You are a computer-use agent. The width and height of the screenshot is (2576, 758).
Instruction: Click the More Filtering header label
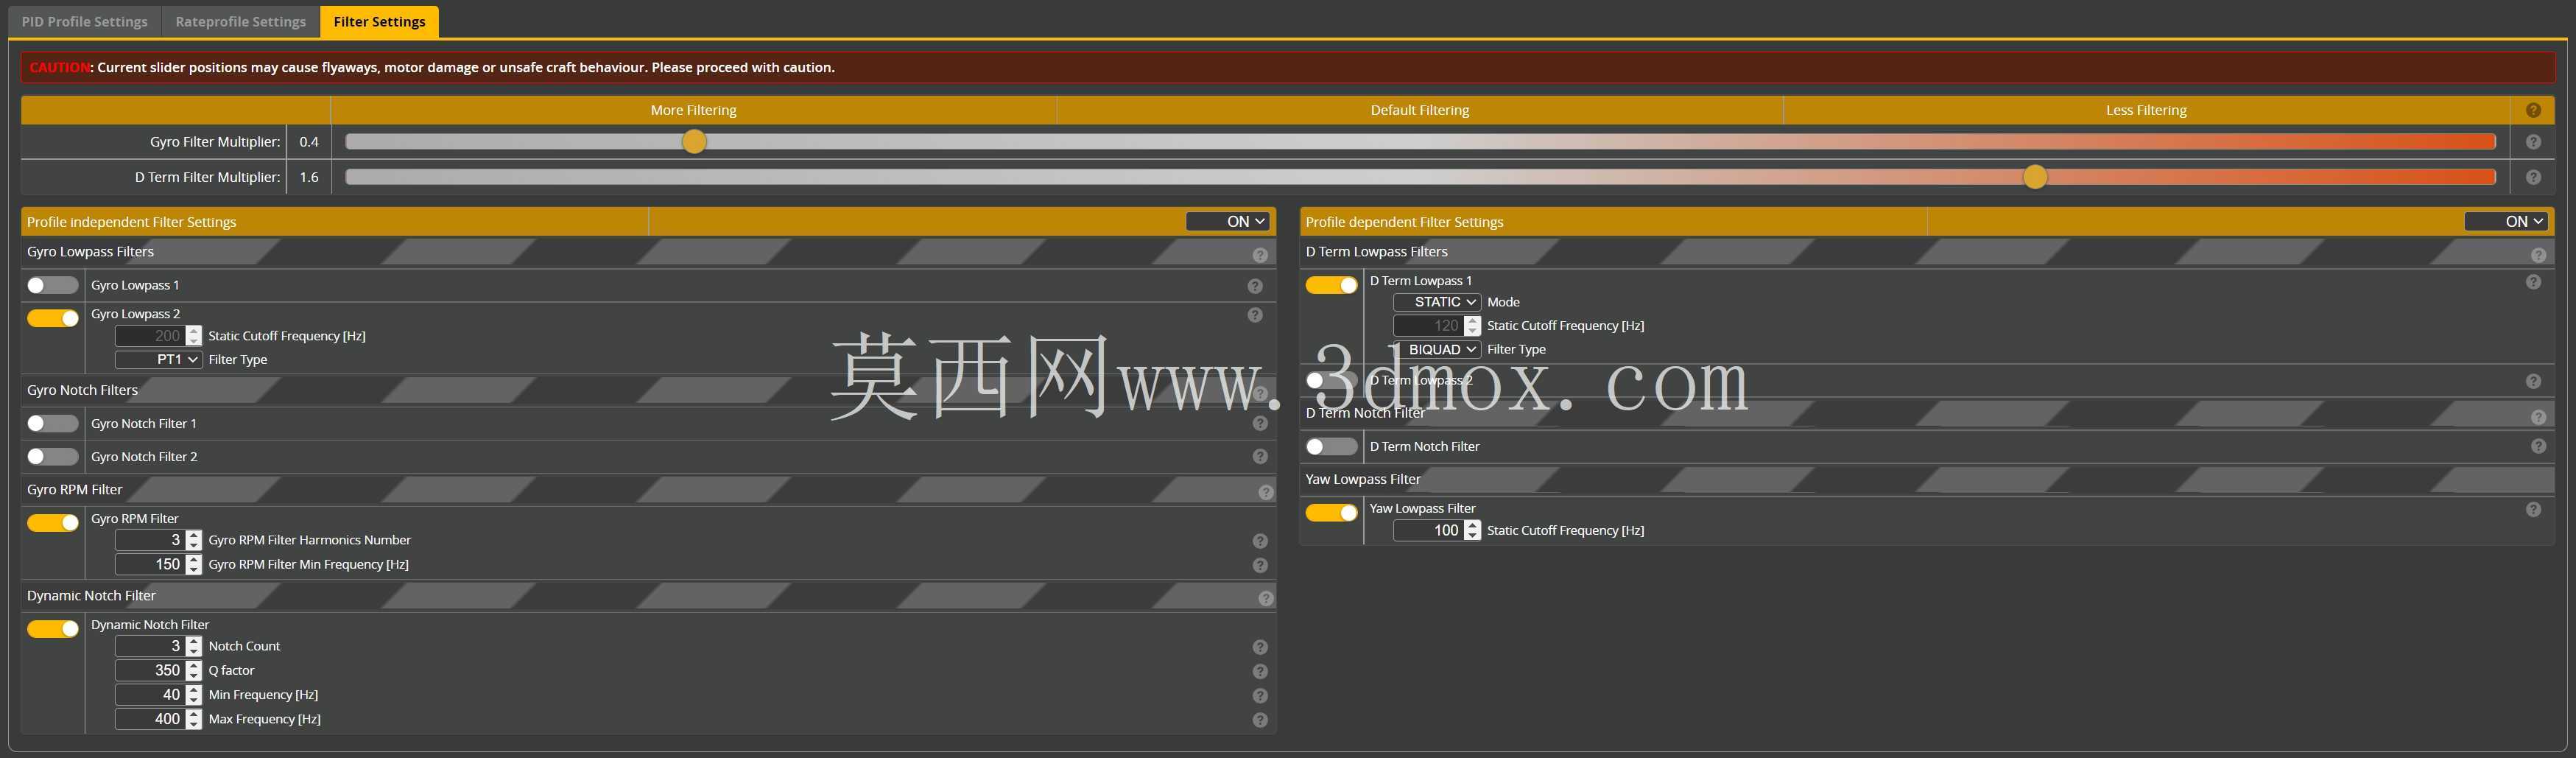tap(693, 110)
